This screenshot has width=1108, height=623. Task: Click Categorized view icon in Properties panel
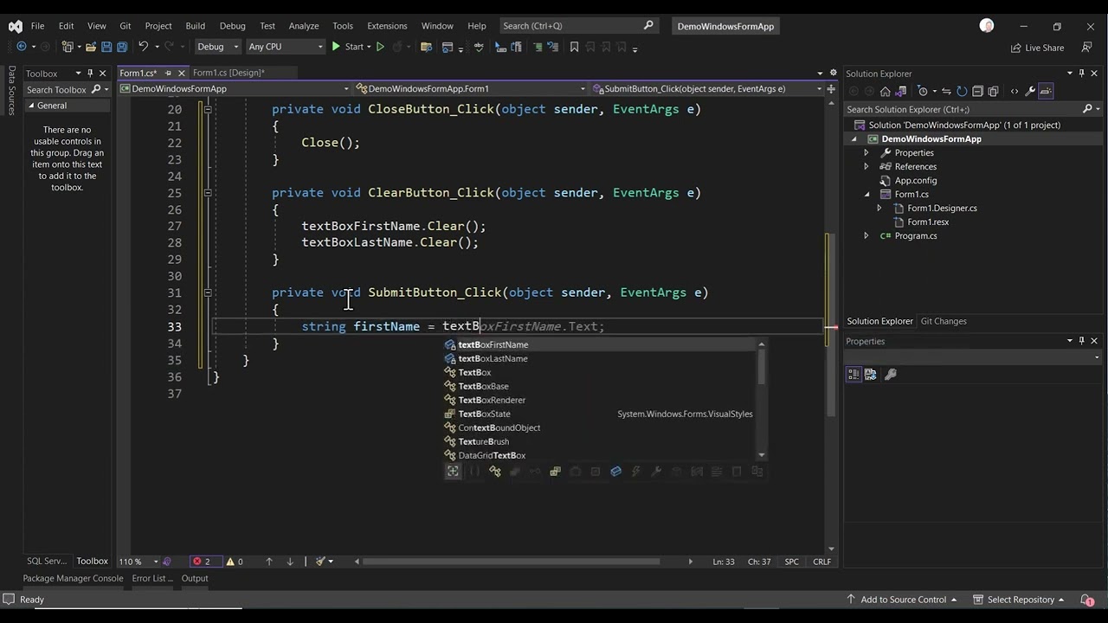[854, 375]
